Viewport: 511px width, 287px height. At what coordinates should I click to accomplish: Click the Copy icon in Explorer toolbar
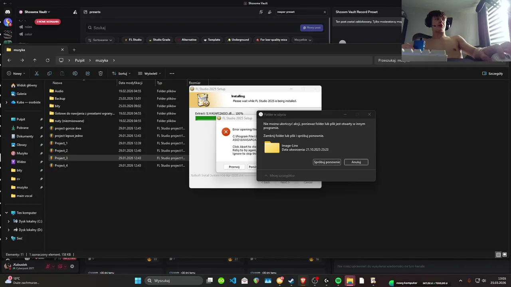click(50, 73)
